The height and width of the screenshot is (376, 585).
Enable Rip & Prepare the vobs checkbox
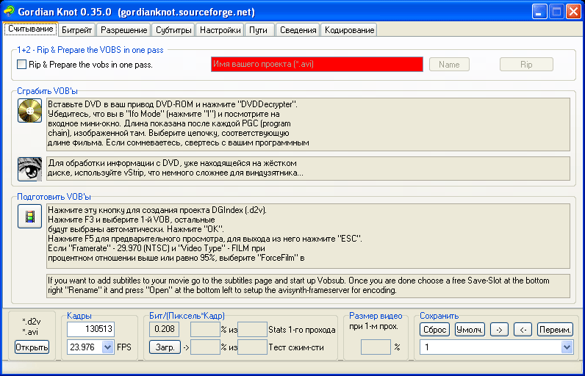tap(21, 65)
